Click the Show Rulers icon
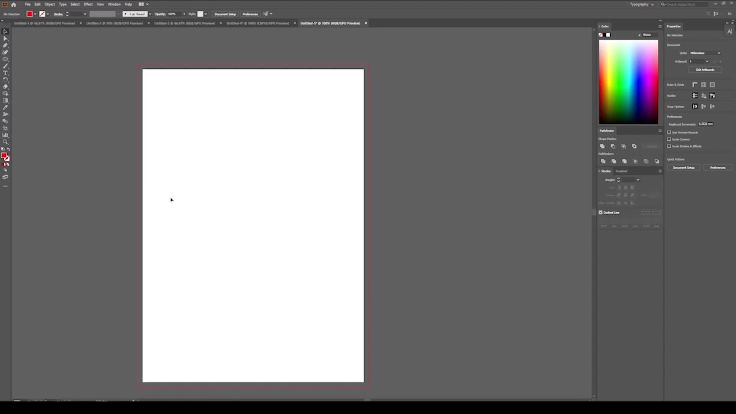This screenshot has height=414, width=736. click(695, 85)
